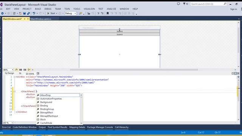Open the VISUALSVN menu
This screenshot has width=242, height=136.
pos(89,9)
